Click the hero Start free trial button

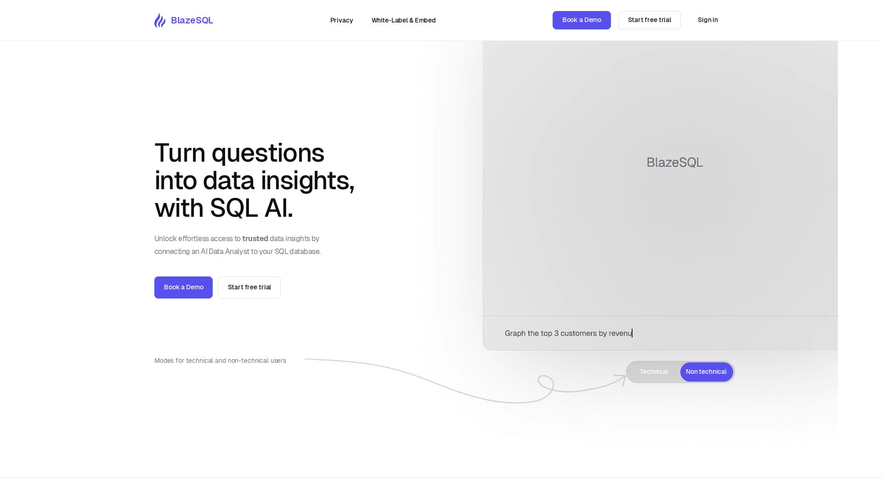(249, 287)
